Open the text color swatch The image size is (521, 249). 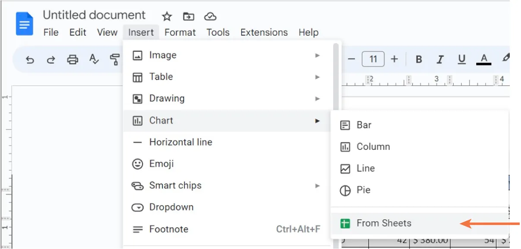(483, 59)
